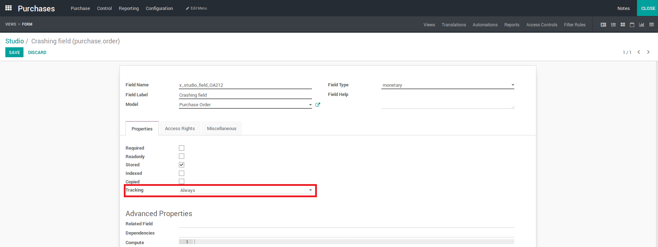Image resolution: width=658 pixels, height=247 pixels.
Task: Switch to calendar view icon
Action: [632, 25]
